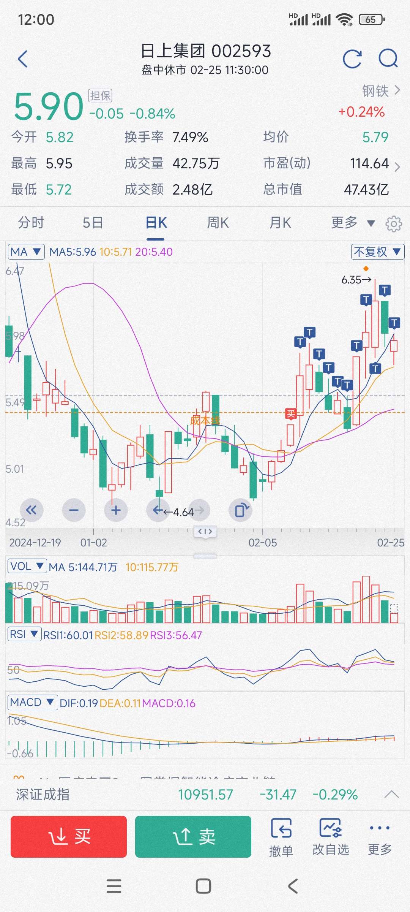410x912 pixels.
Task: Tap the index value 10951.57
Action: (x=205, y=794)
